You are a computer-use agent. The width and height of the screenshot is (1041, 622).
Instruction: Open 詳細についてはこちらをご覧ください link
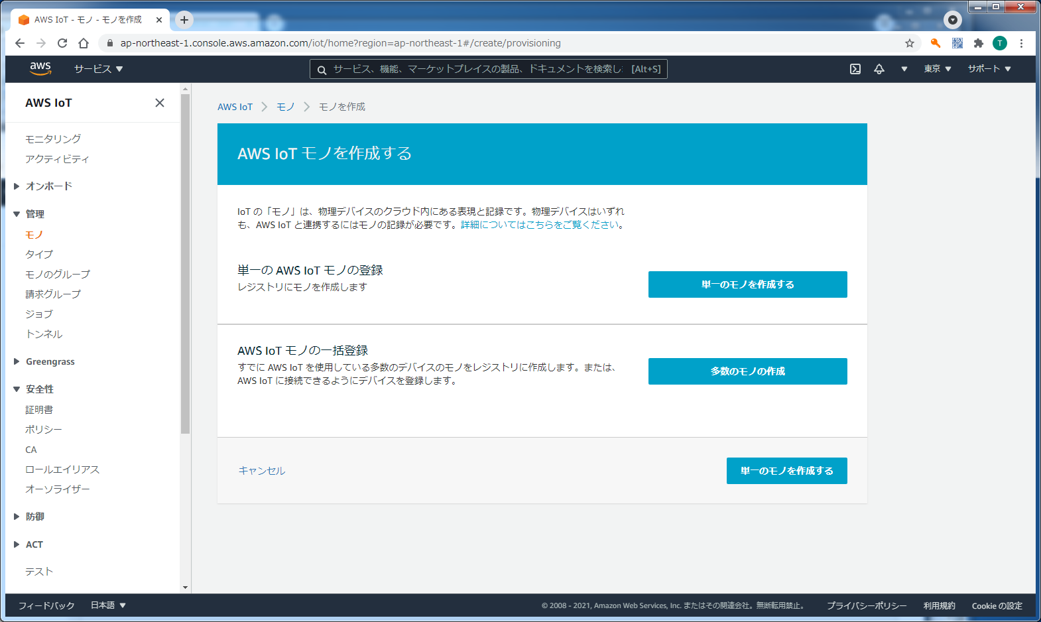(540, 225)
